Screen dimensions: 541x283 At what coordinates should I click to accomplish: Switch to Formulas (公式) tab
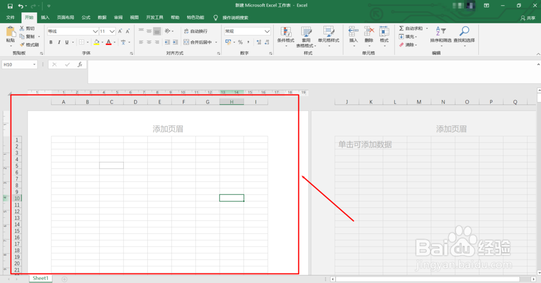[86, 18]
